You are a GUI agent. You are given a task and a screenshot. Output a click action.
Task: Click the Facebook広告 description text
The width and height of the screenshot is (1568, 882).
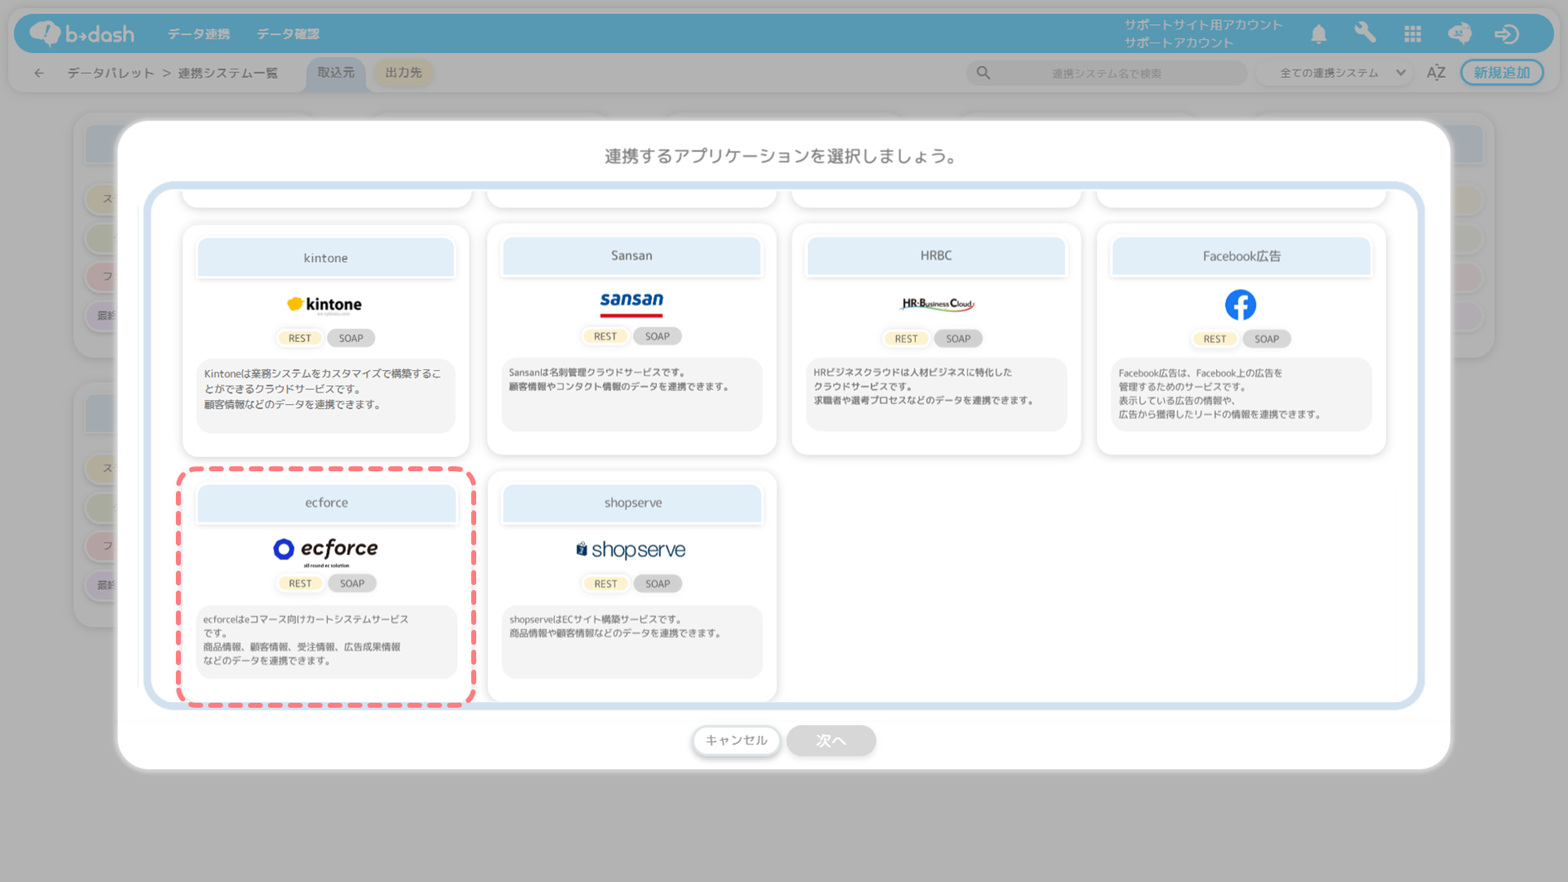coord(1220,393)
